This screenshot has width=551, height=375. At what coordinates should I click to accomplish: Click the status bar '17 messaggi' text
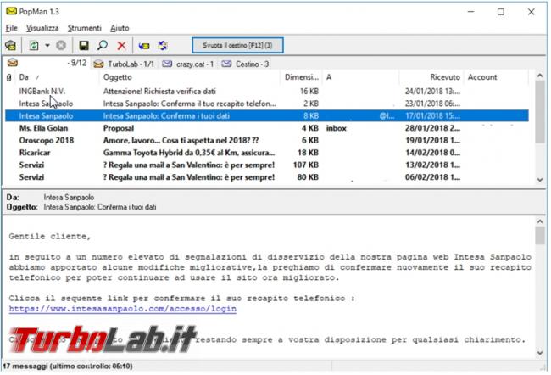[x=68, y=367]
